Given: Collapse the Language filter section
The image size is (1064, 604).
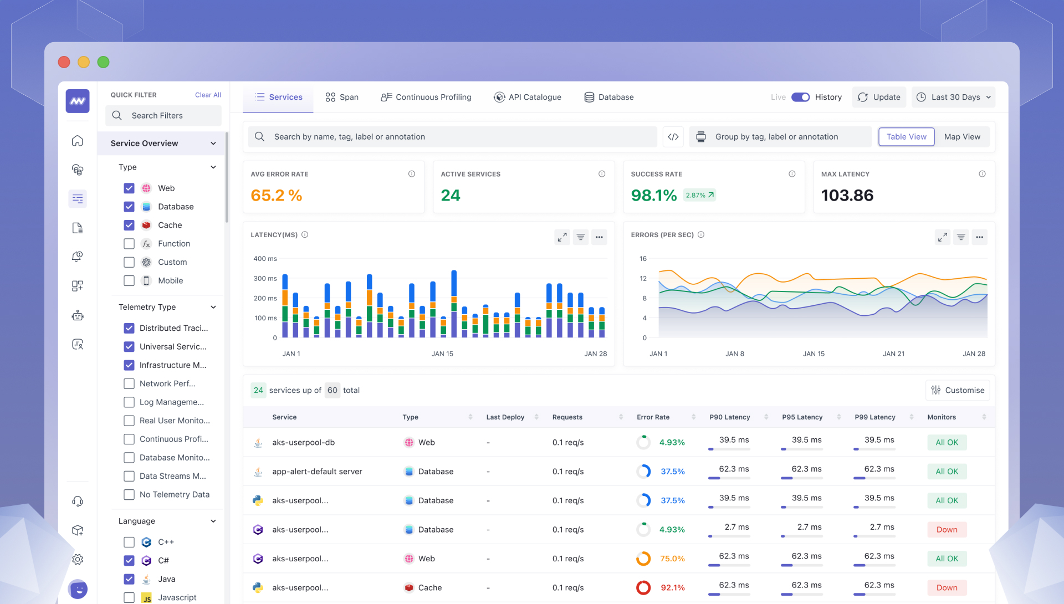Looking at the screenshot, I should tap(213, 521).
